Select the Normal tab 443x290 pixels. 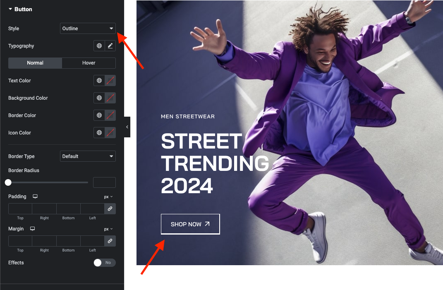(x=35, y=63)
